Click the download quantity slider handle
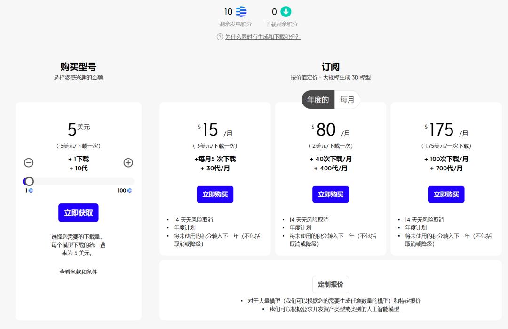The width and height of the screenshot is (508, 329). pyautogui.click(x=29, y=181)
